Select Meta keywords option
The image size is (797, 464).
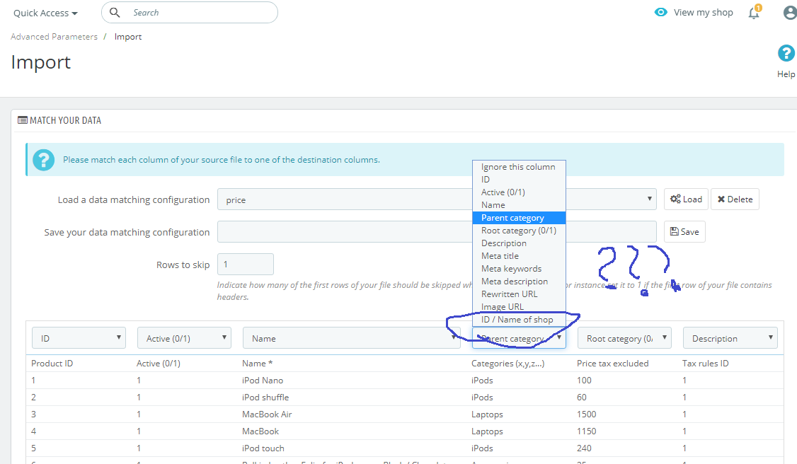tap(518, 269)
